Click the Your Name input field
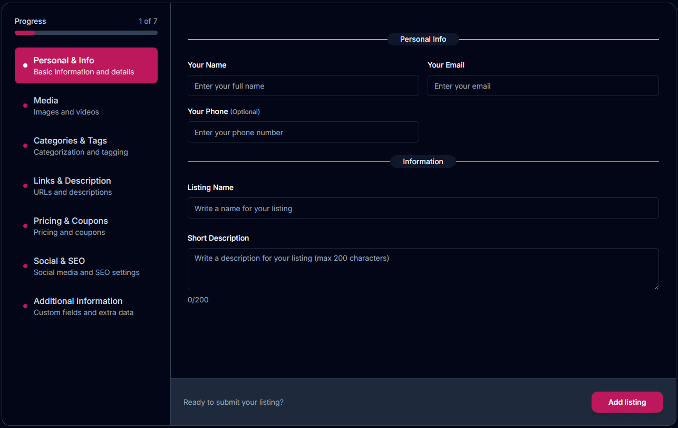This screenshot has height=428, width=678. point(303,85)
